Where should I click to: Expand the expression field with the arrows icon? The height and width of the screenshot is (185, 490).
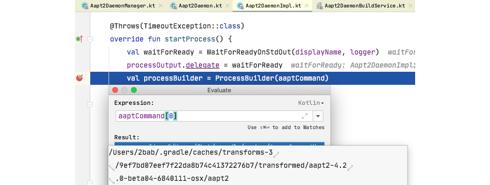[304, 116]
